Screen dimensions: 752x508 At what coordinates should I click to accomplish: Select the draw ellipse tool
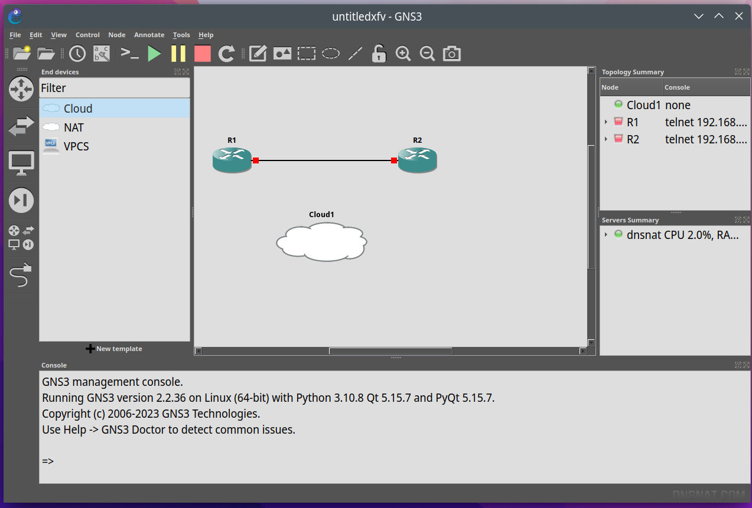[330, 54]
